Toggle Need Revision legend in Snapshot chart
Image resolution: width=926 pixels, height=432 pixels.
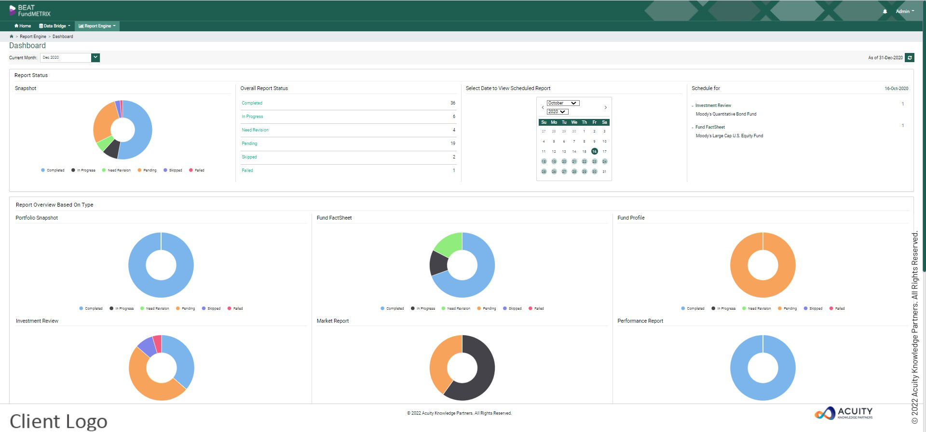pos(116,170)
